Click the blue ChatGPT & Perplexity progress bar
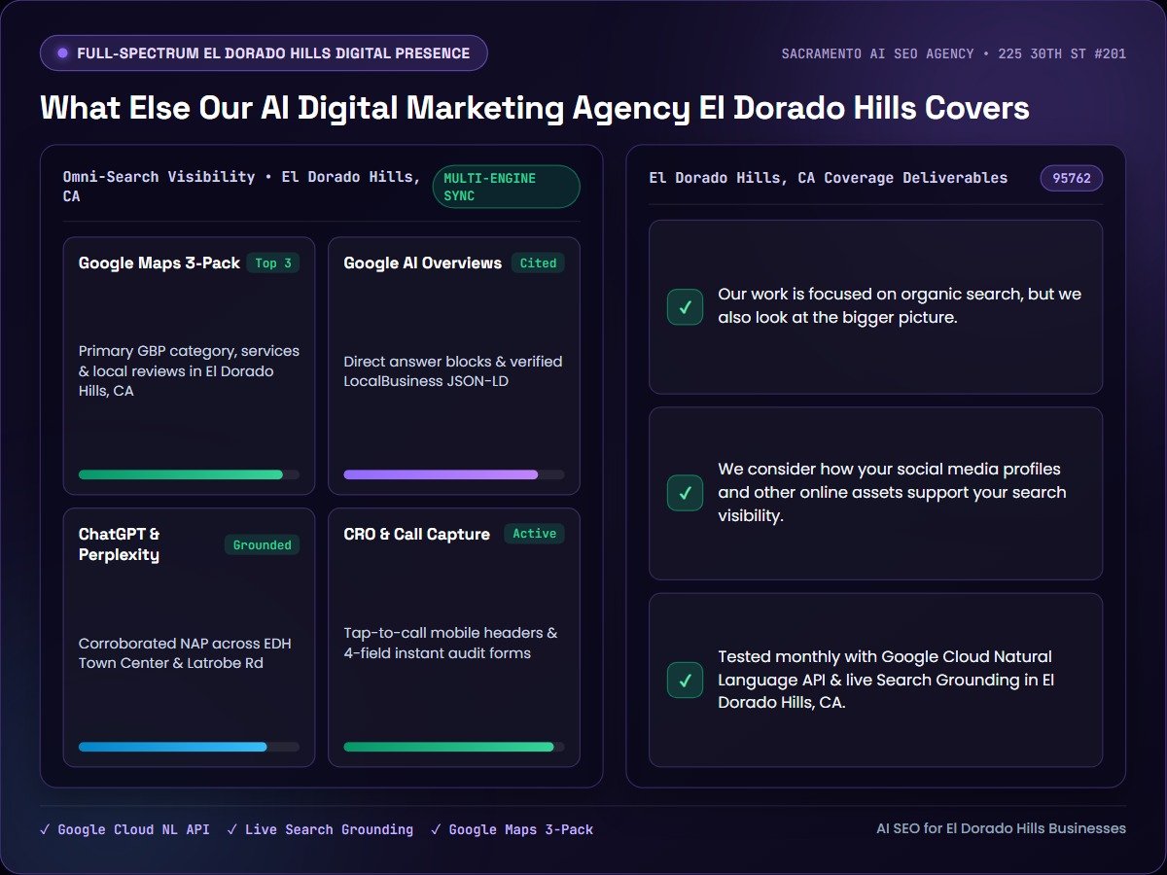 click(189, 747)
